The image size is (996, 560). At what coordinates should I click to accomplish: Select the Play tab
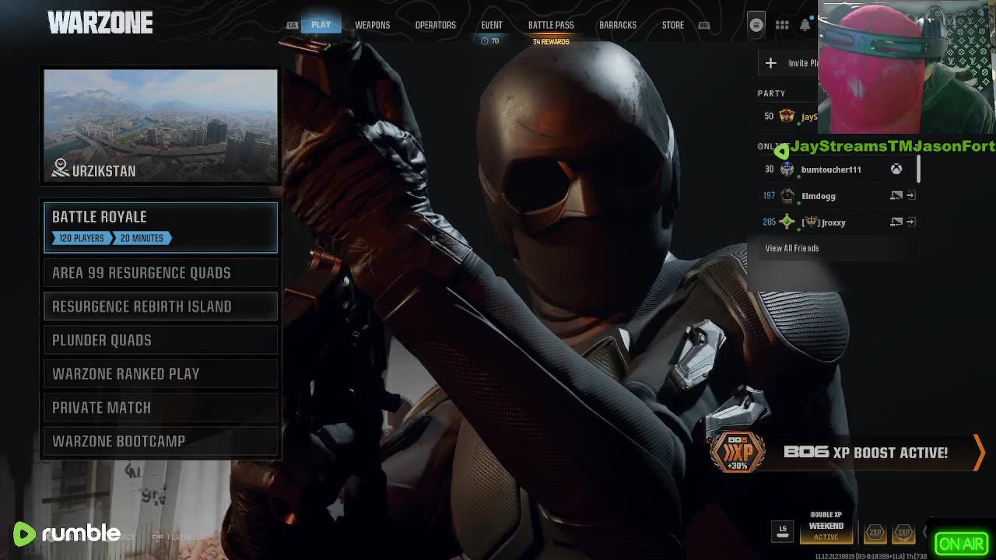[321, 25]
